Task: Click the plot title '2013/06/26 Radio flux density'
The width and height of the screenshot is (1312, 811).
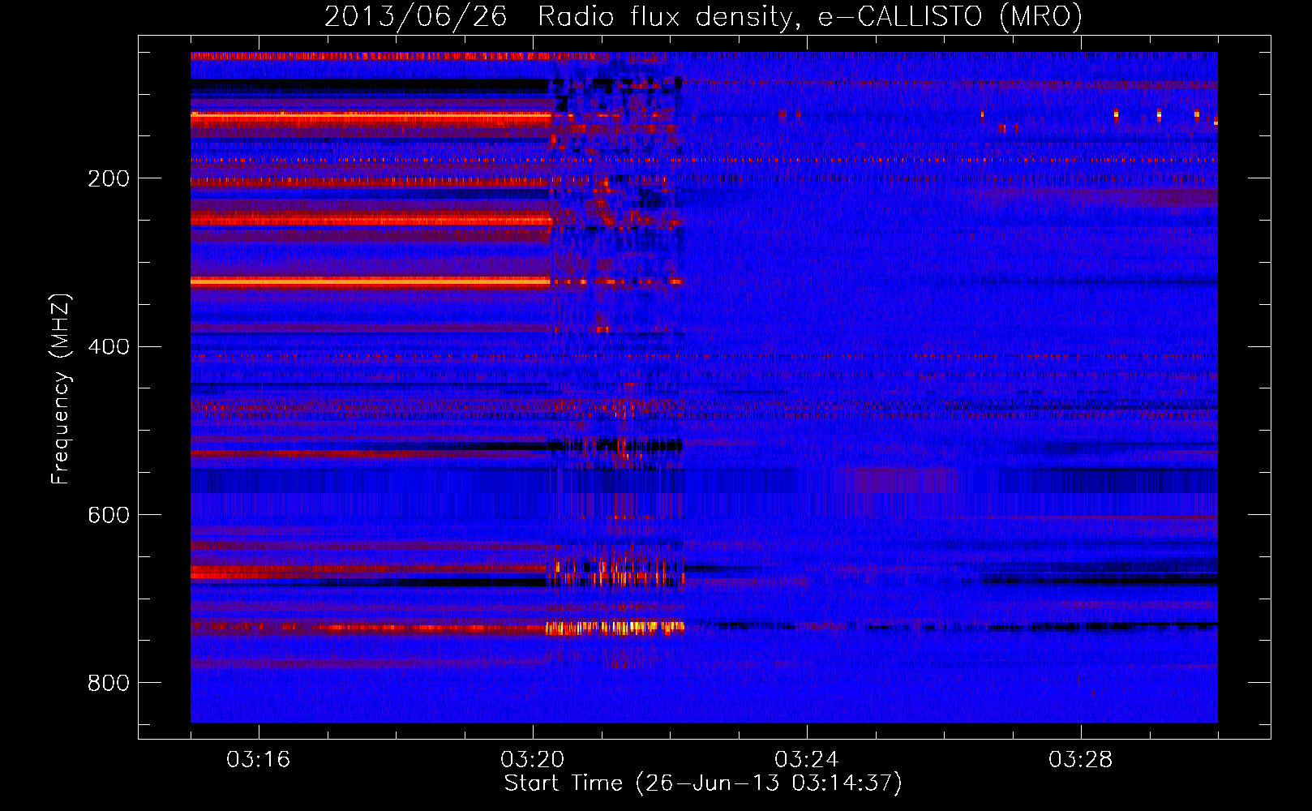Action: [703, 16]
